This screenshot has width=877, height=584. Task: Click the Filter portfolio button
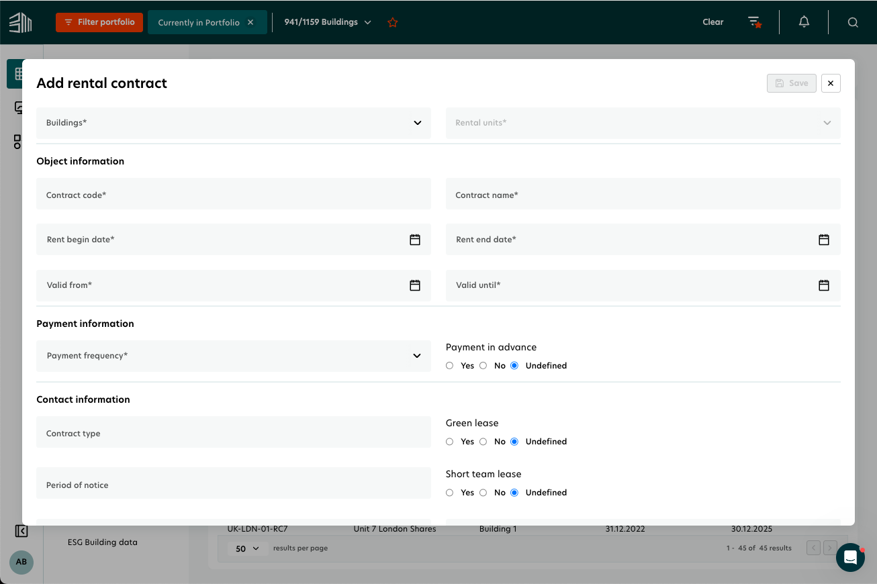click(99, 22)
